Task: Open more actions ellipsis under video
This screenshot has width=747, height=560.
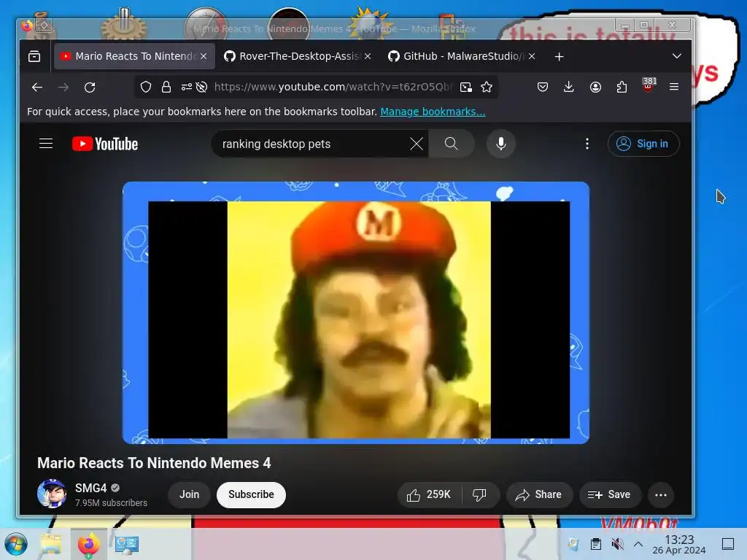Action: 661,495
